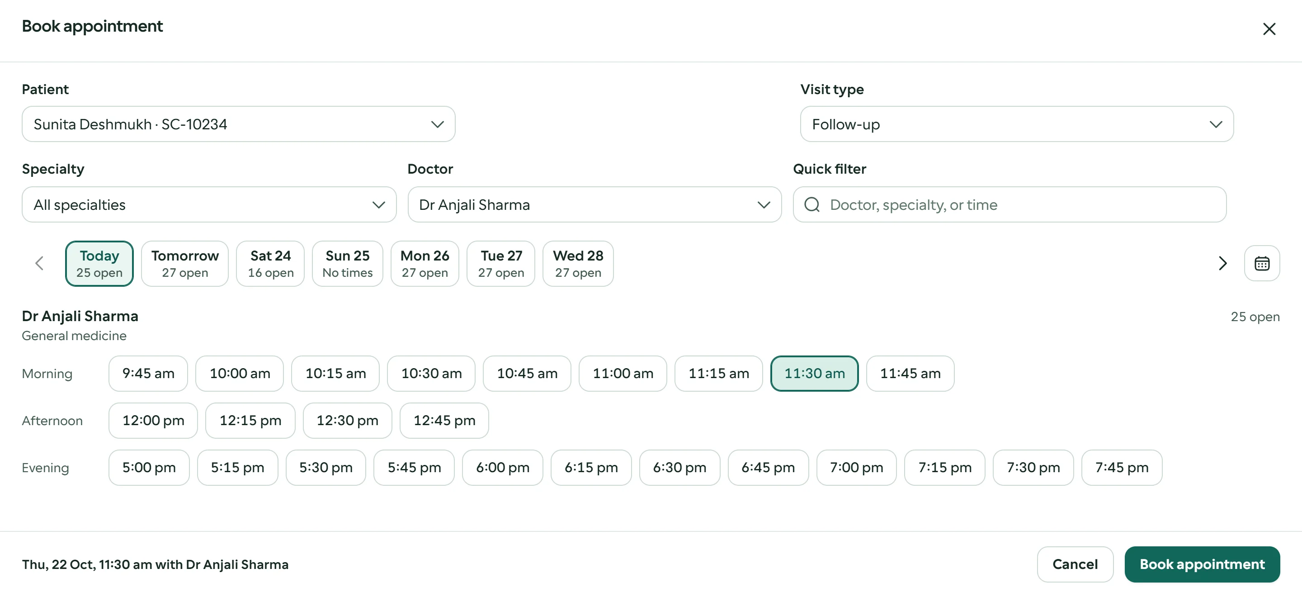Select the 6:00 pm evening slot
The image size is (1302, 597).
[x=503, y=468]
